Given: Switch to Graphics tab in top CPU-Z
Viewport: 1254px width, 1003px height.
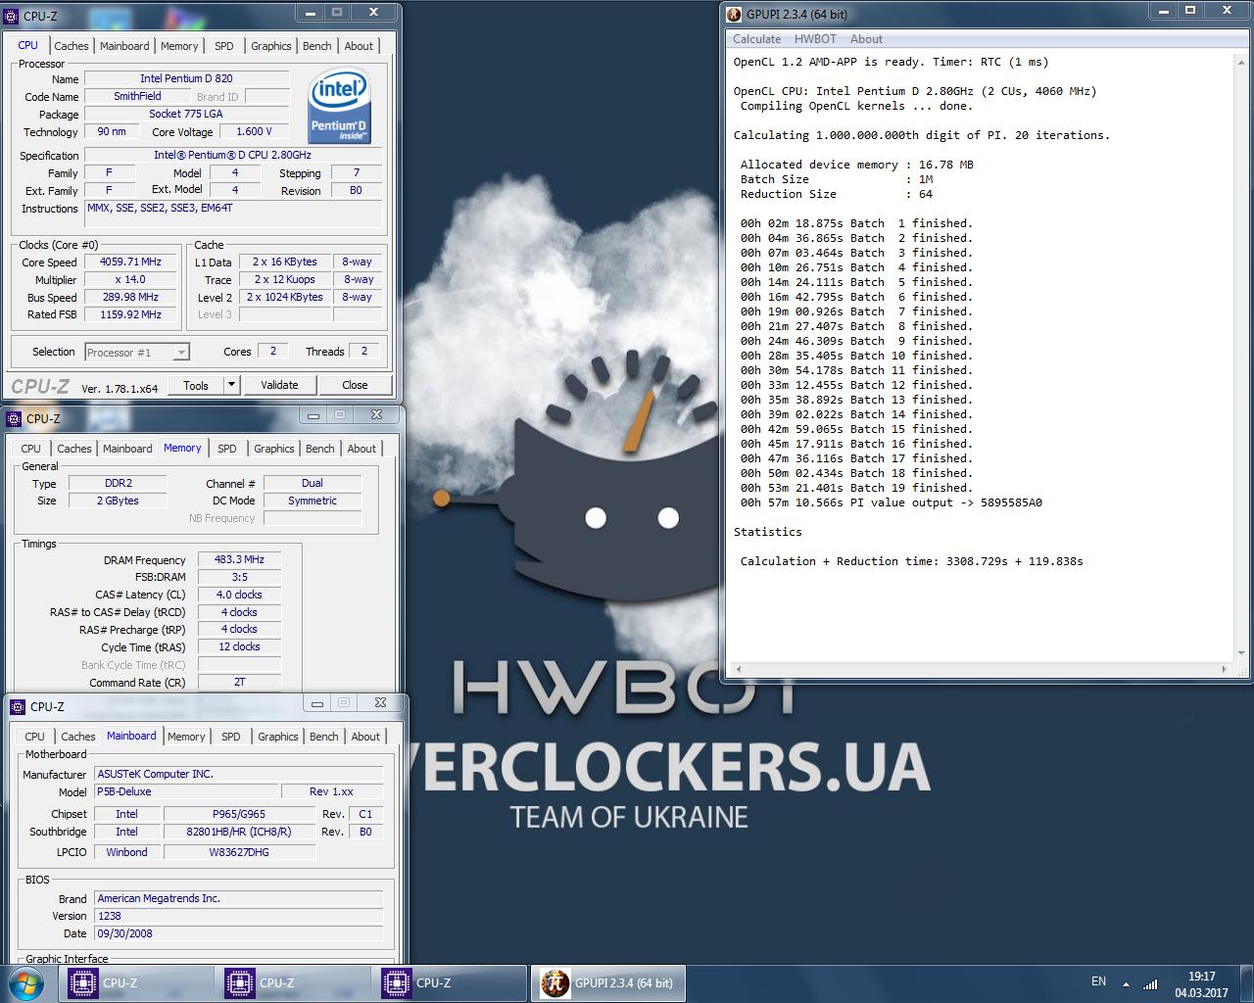Looking at the screenshot, I should tap(271, 46).
